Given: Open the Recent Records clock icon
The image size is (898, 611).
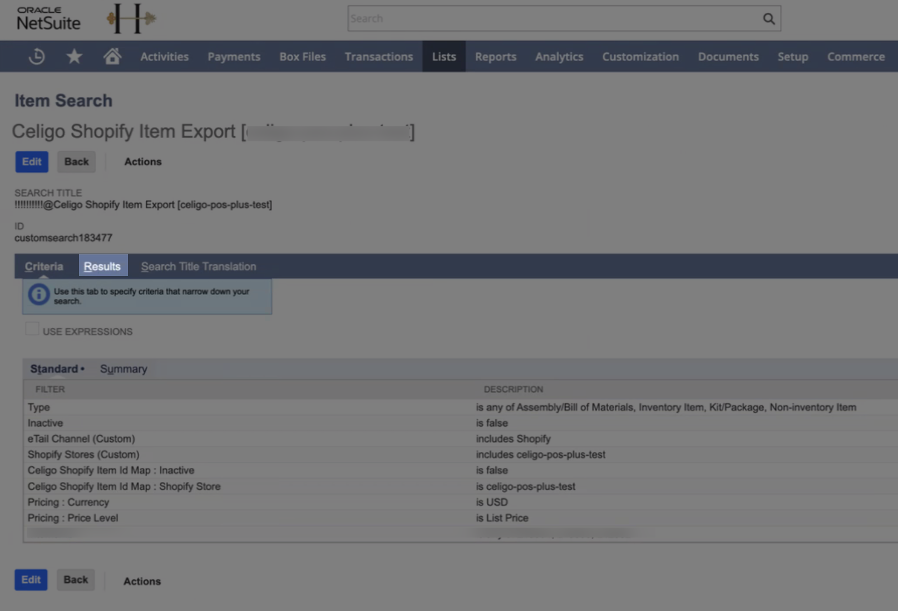Looking at the screenshot, I should click(x=37, y=56).
